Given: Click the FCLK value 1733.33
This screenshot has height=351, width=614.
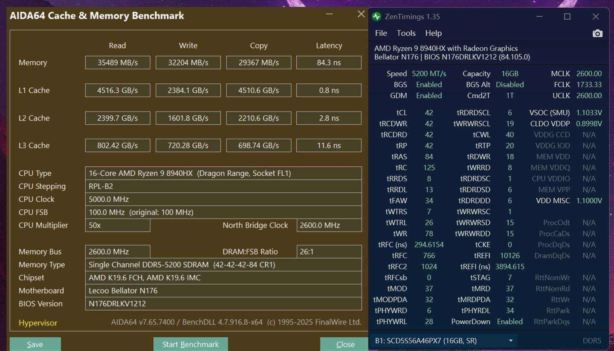Looking at the screenshot, I should pos(589,85).
